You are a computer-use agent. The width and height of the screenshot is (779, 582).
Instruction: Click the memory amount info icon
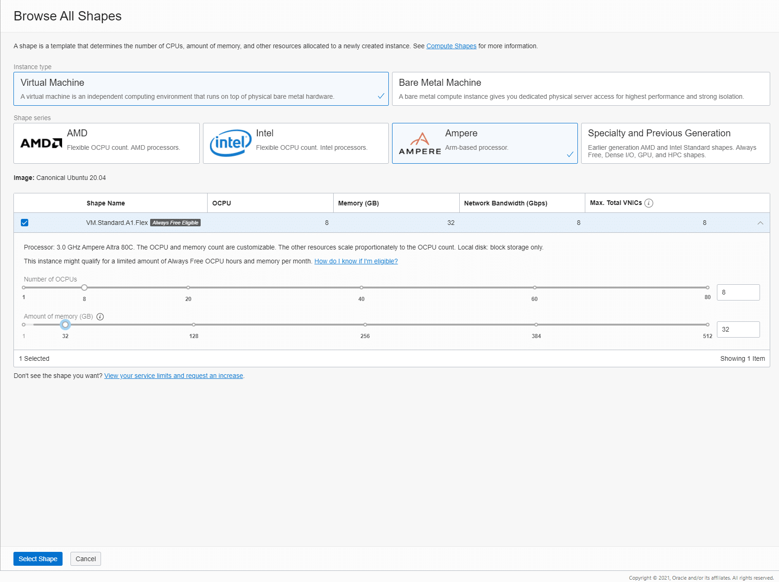(x=100, y=317)
